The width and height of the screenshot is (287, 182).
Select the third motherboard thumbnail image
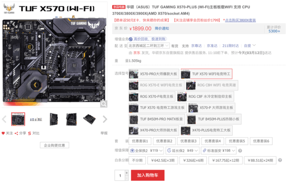coord(54,119)
